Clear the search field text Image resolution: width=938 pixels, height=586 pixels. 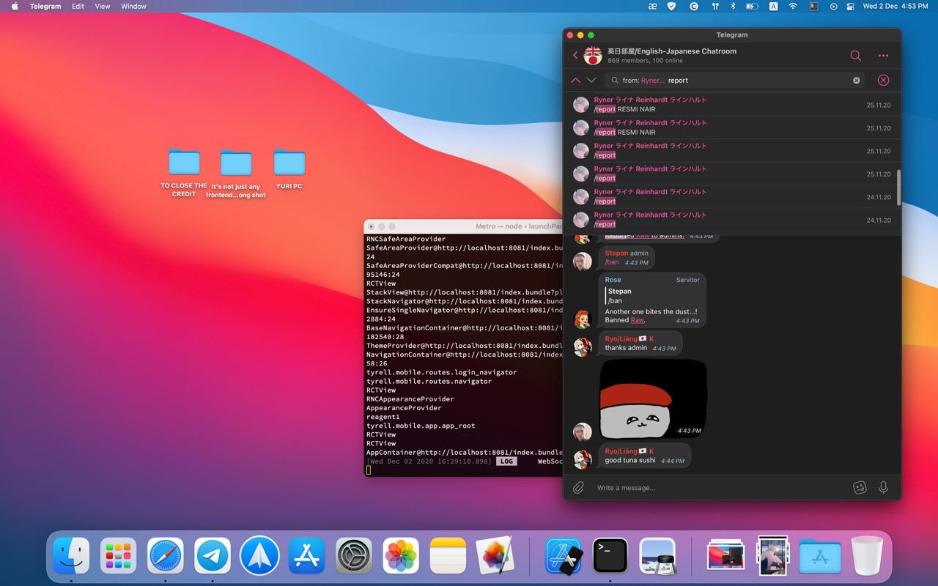(856, 81)
